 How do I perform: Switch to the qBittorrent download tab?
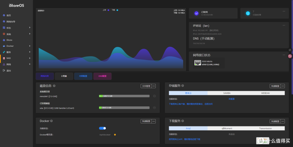(227, 128)
